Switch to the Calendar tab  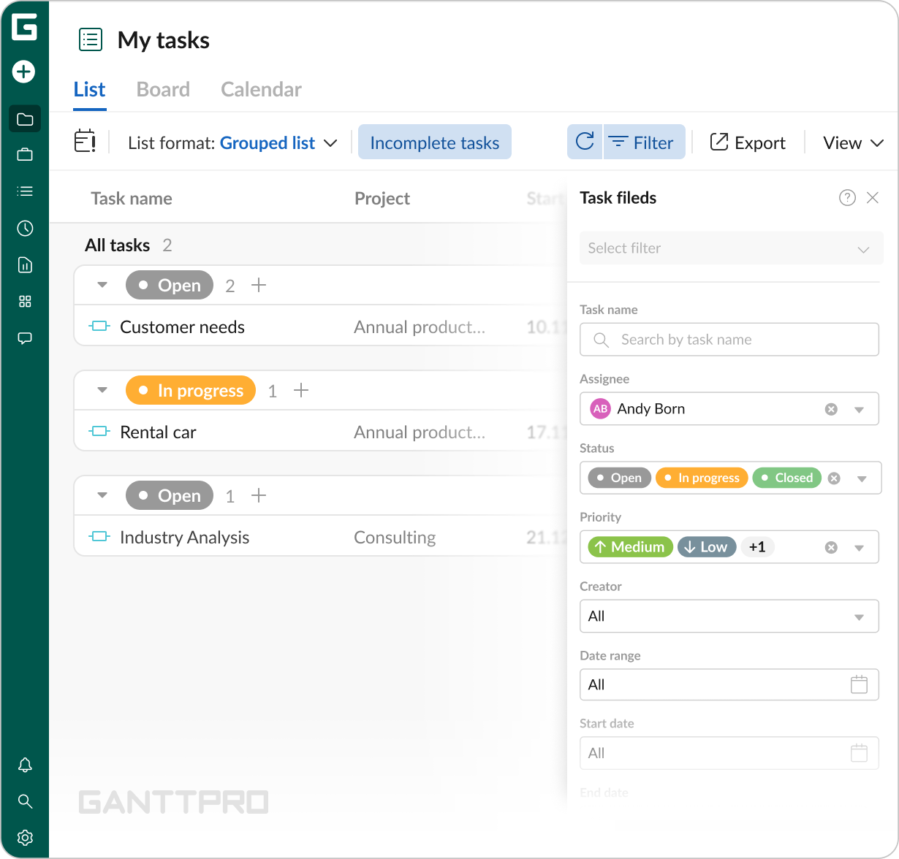click(x=261, y=90)
